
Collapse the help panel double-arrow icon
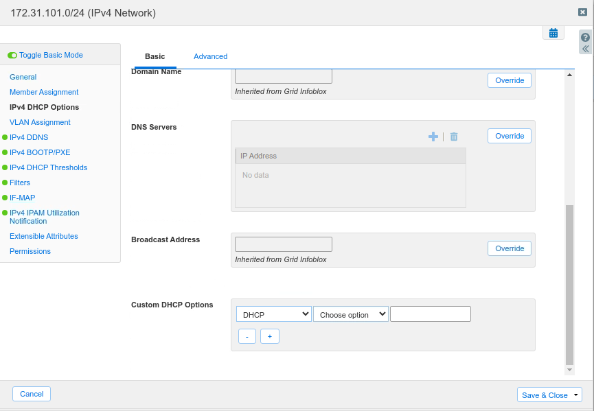coord(585,49)
